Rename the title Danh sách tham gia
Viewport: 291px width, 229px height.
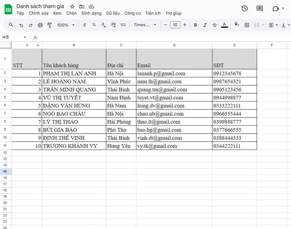40,6
